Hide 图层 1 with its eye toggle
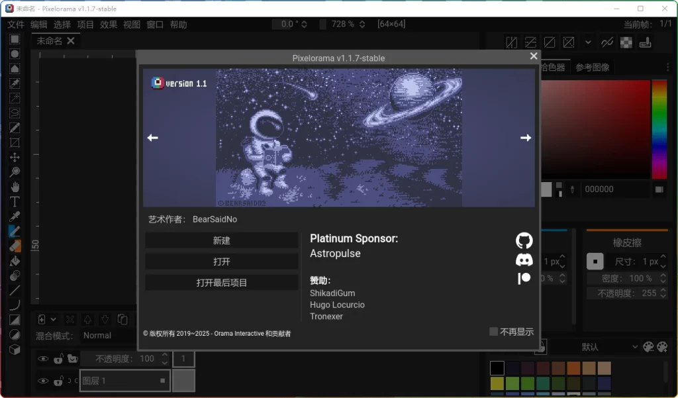Image resolution: width=678 pixels, height=398 pixels. 43,381
